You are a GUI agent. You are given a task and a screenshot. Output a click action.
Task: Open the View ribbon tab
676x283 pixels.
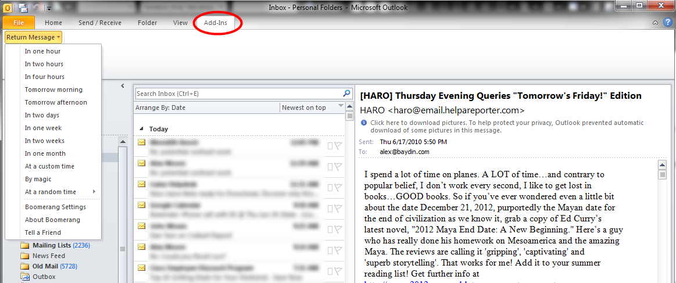(x=180, y=23)
